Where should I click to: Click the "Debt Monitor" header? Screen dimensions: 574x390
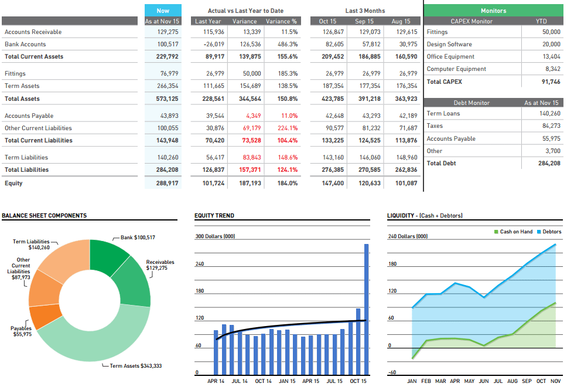tap(471, 103)
